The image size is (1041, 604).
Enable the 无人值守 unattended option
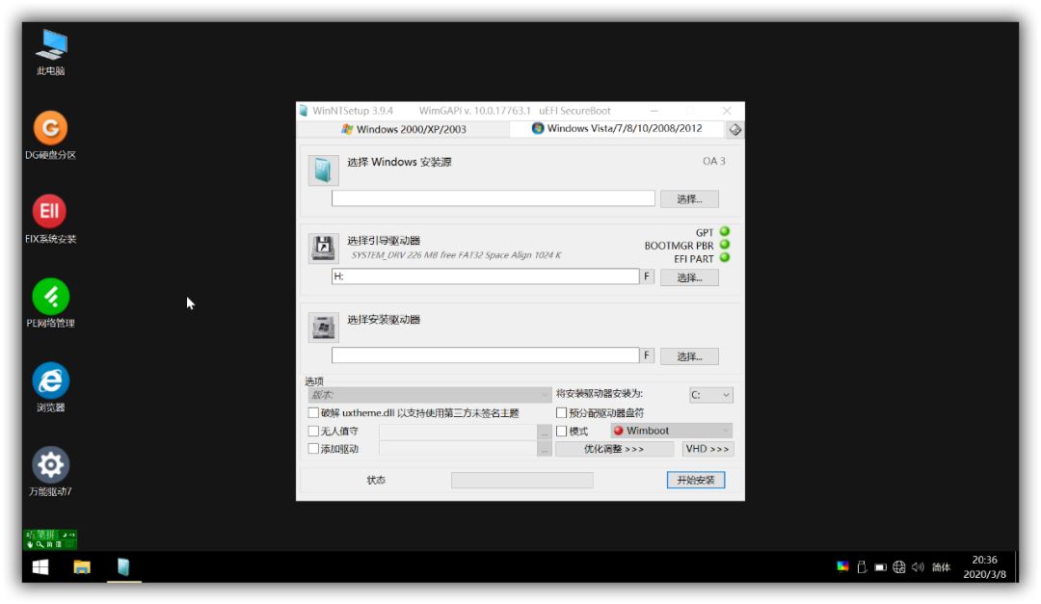[313, 431]
